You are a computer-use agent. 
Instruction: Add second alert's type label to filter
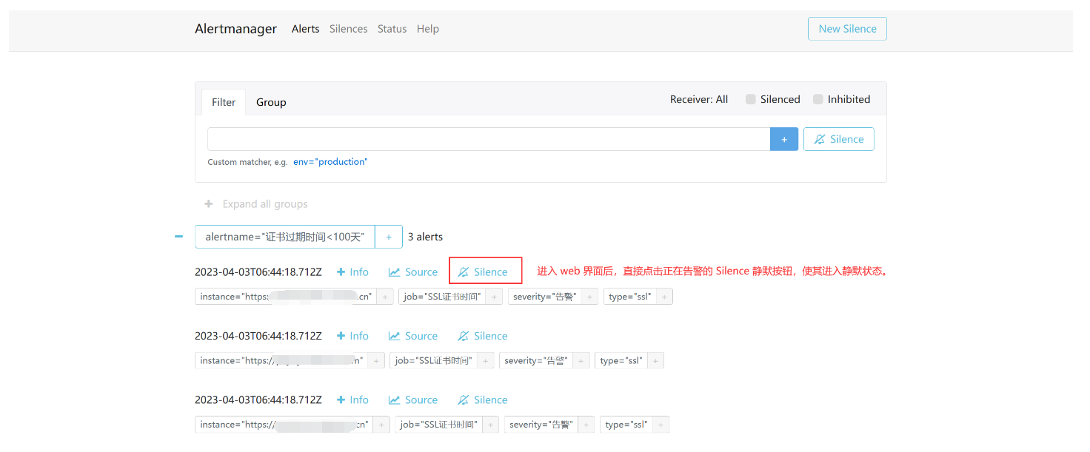655,360
